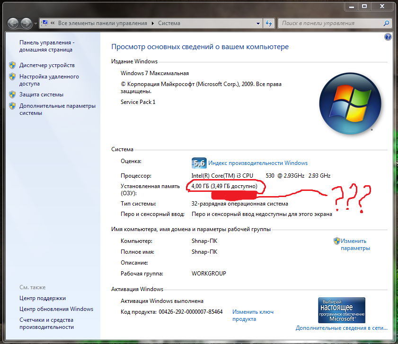This screenshot has width=398, height=344.
Task: Click the Back navigation arrow button
Action: click(x=13, y=23)
